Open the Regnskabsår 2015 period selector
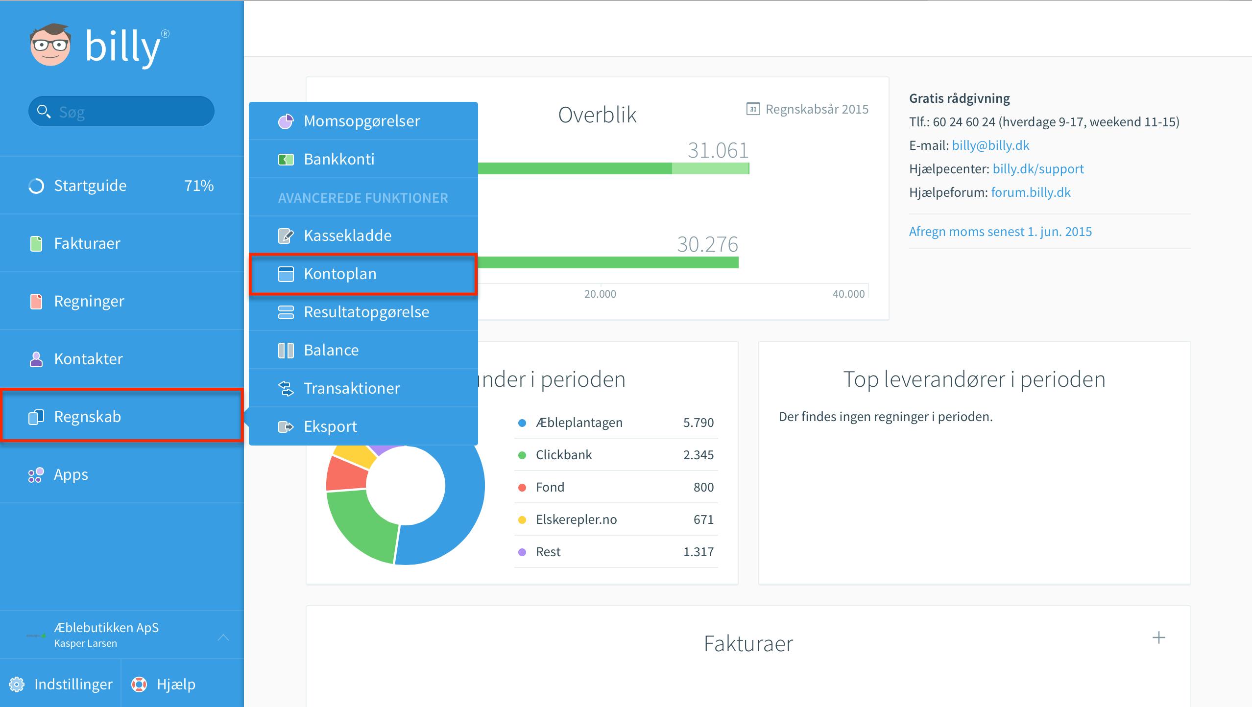Image resolution: width=1252 pixels, height=707 pixels. coord(807,109)
